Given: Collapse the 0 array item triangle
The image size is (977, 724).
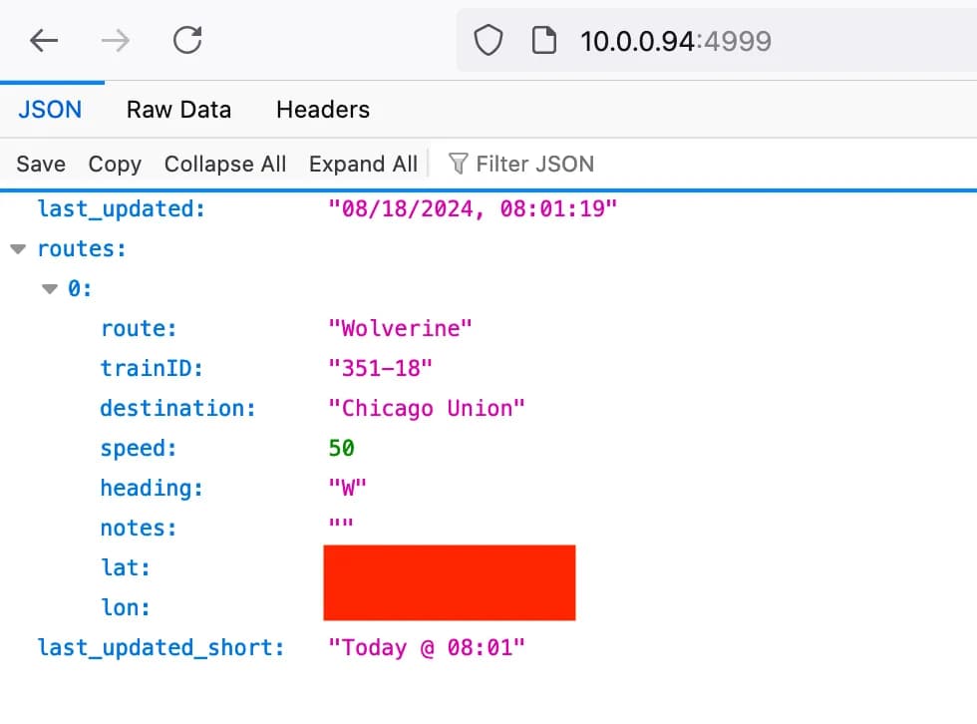Looking at the screenshot, I should tap(49, 289).
